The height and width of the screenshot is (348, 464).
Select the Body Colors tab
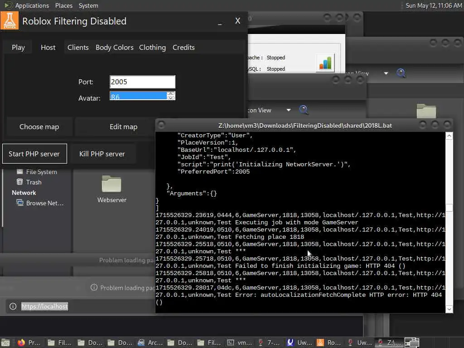coord(114,47)
